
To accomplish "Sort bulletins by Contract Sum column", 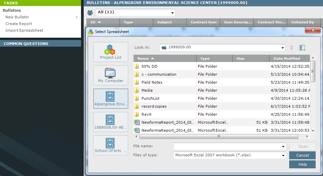I will pyautogui.click(x=203, y=22).
